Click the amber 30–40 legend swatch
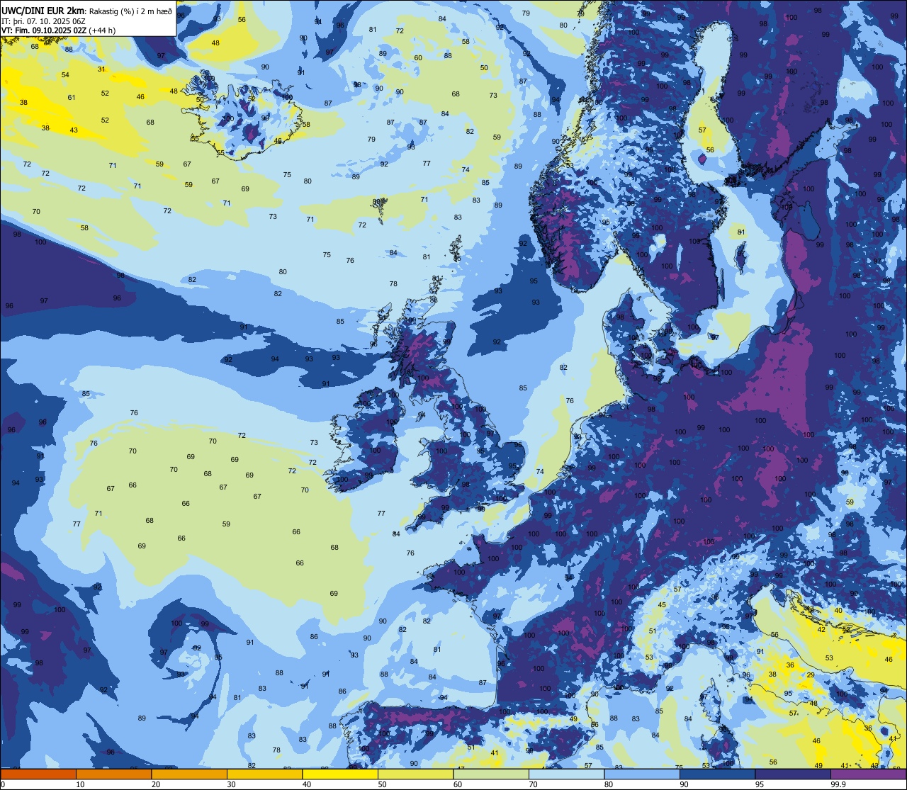The image size is (907, 790). [264, 774]
